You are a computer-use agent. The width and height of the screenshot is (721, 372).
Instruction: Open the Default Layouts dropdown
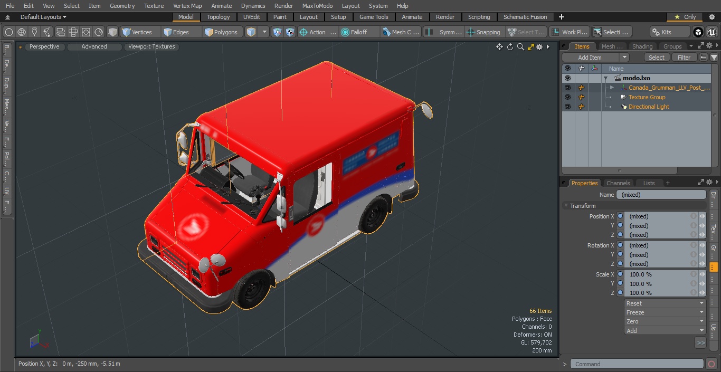[42, 17]
